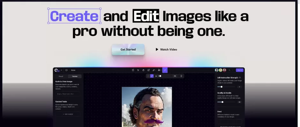Click the selected word Create in headline
This screenshot has width=300, height=127.
(74, 16)
